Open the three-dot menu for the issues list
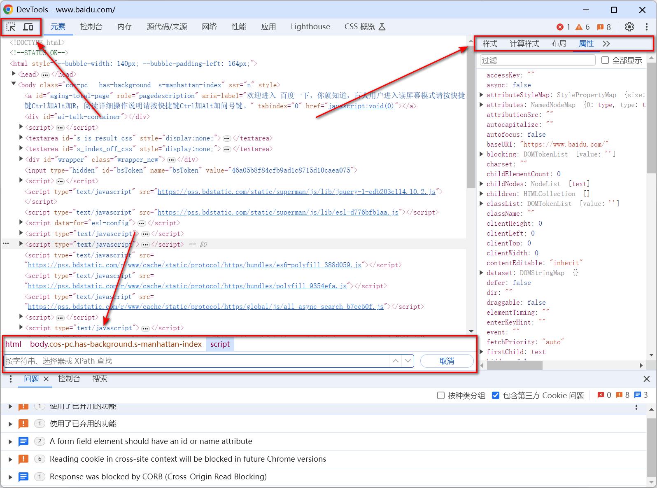Viewport: 657px width, 488px height. [x=636, y=407]
